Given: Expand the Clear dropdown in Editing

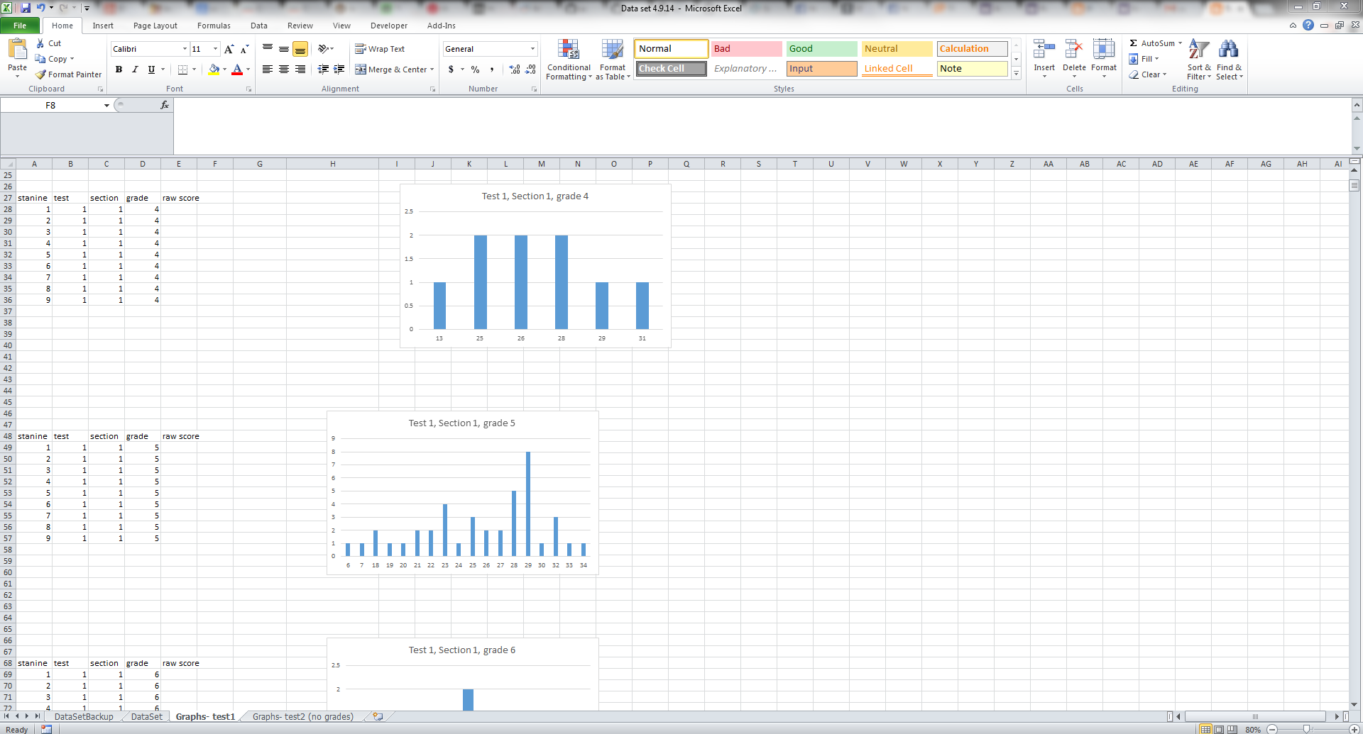Looking at the screenshot, I should coord(1164,74).
